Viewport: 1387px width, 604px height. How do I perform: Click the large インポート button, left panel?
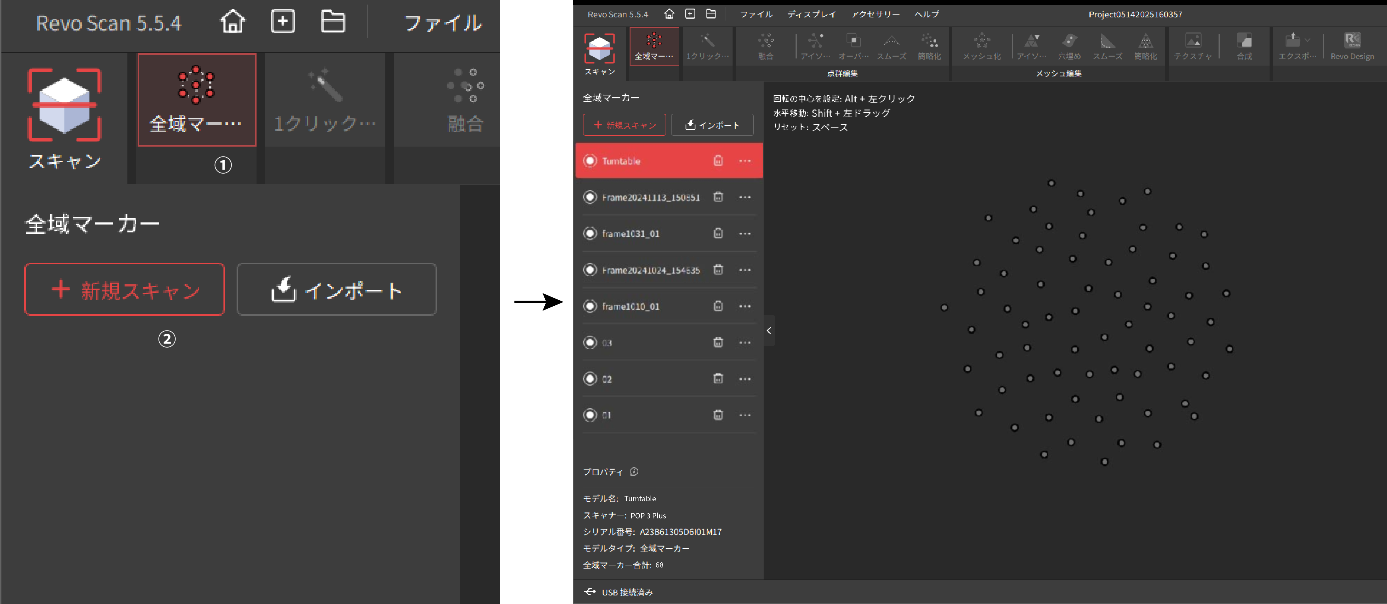click(337, 289)
